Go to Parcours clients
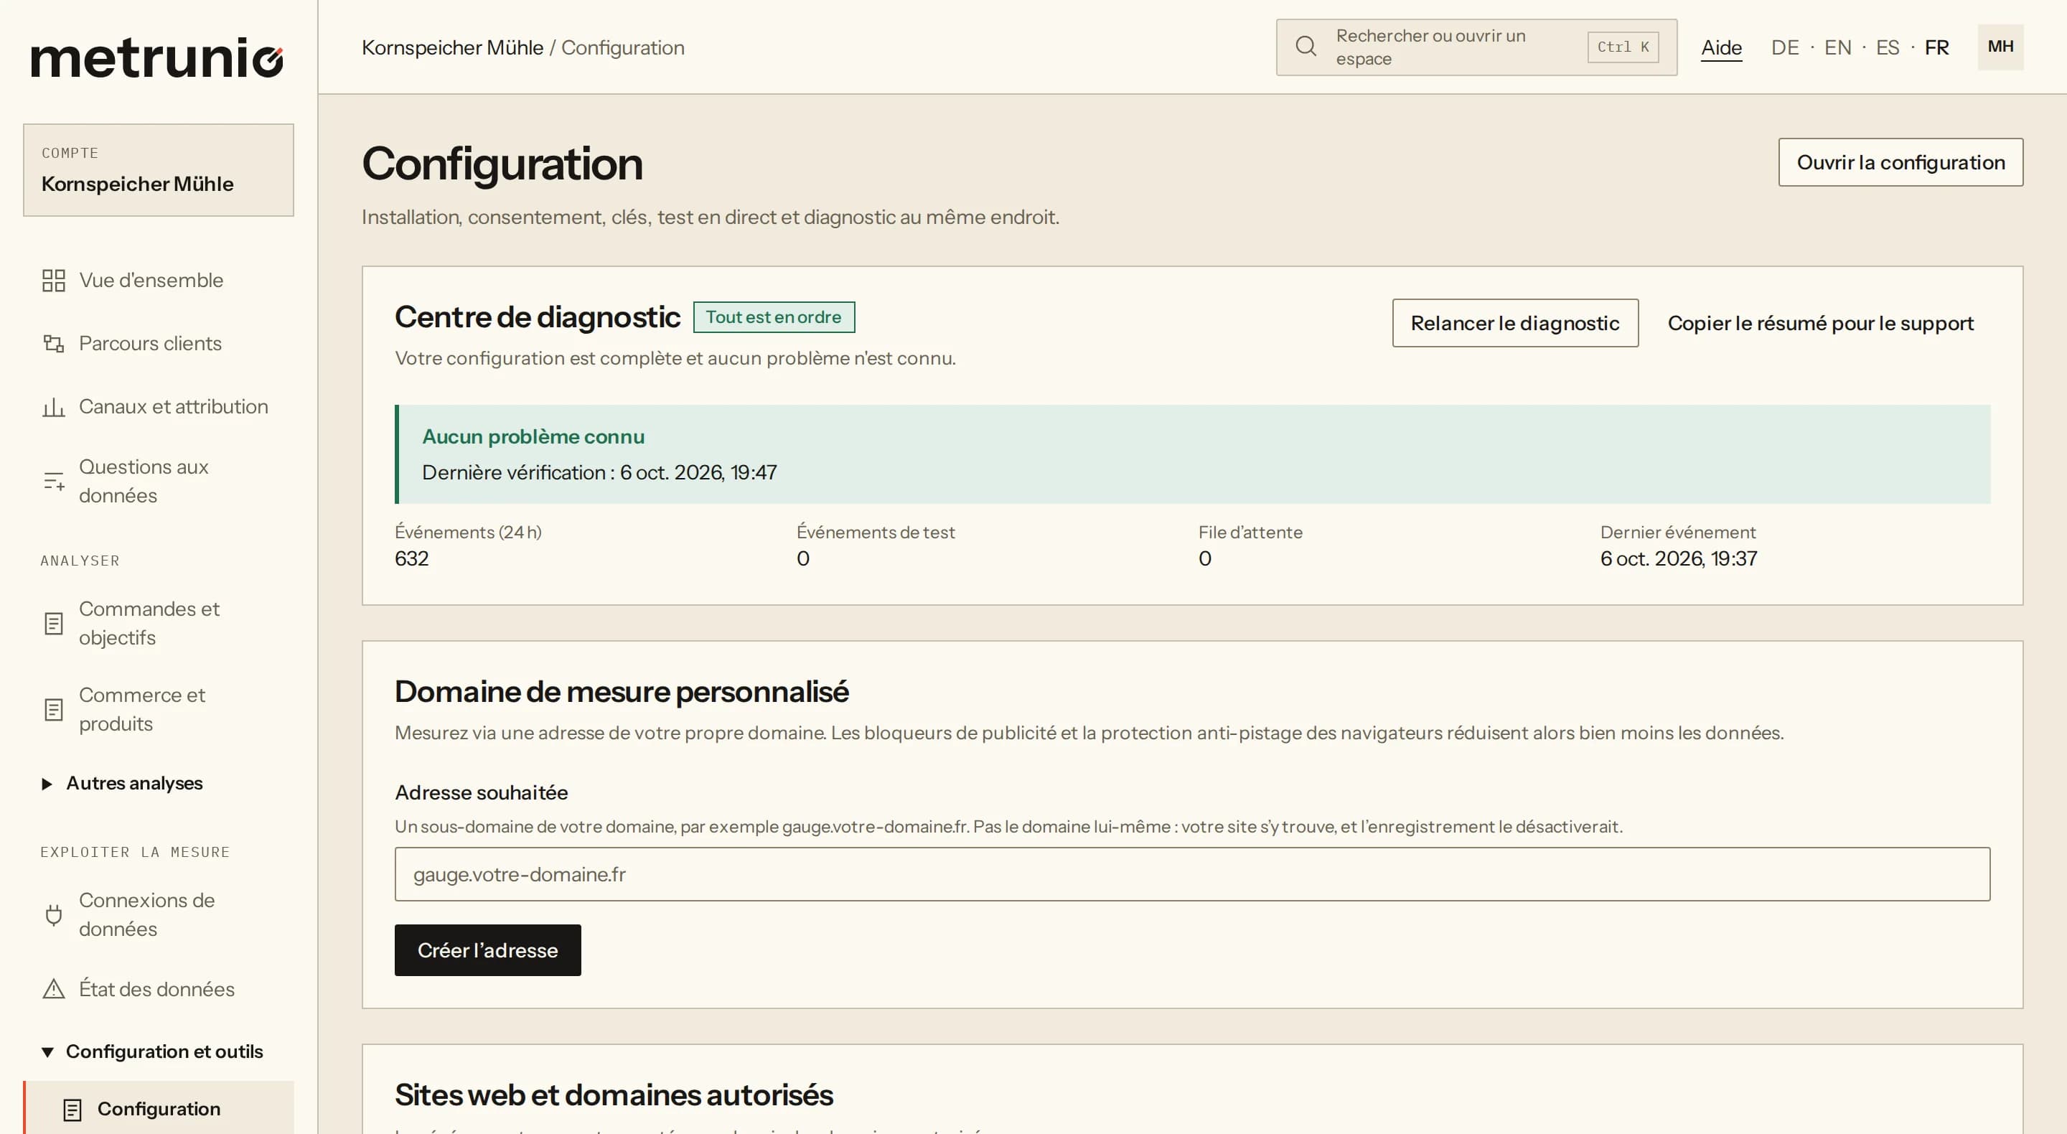Image resolution: width=2067 pixels, height=1134 pixels. [159, 344]
